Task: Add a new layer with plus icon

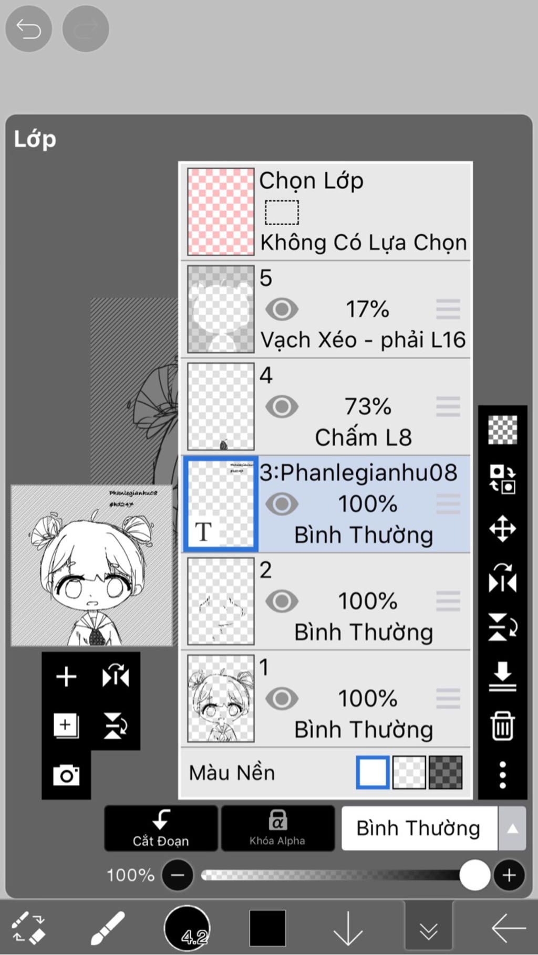Action: point(66,677)
